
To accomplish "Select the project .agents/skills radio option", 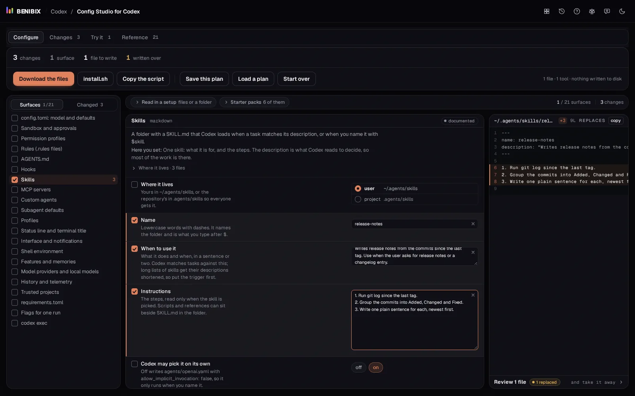I will tap(414, 199).
